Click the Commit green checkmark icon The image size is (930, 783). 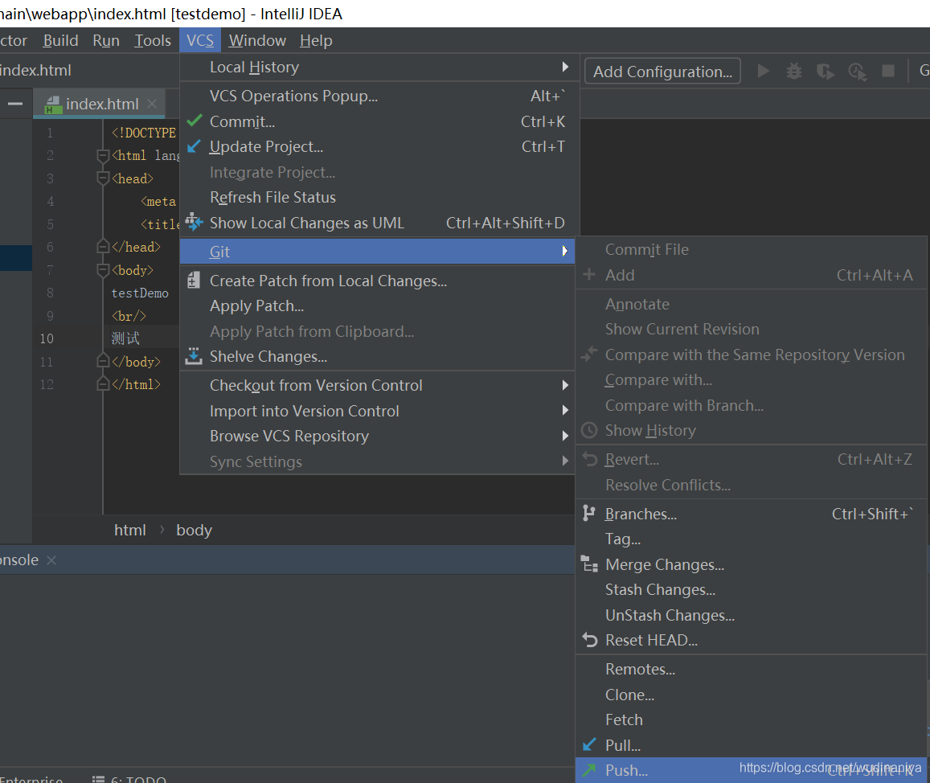[x=195, y=121]
